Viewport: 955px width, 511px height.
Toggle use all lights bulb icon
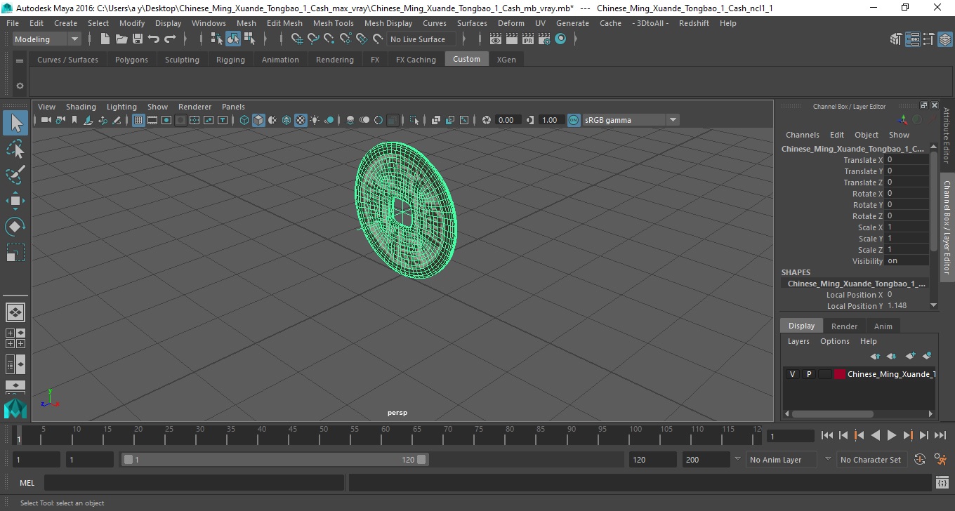pos(315,120)
